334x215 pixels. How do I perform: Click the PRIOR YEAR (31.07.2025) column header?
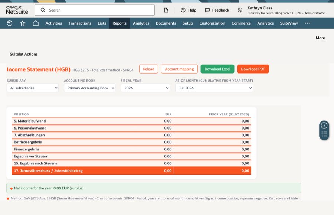(x=229, y=114)
